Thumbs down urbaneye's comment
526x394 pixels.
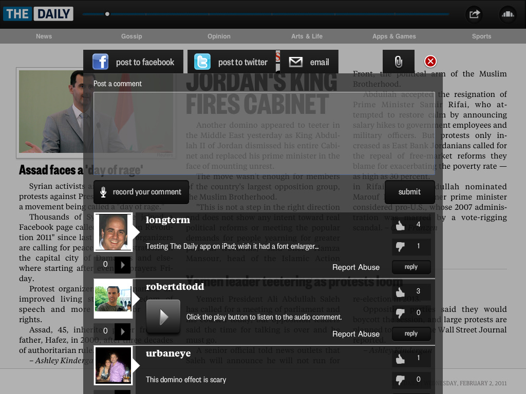[x=400, y=380]
